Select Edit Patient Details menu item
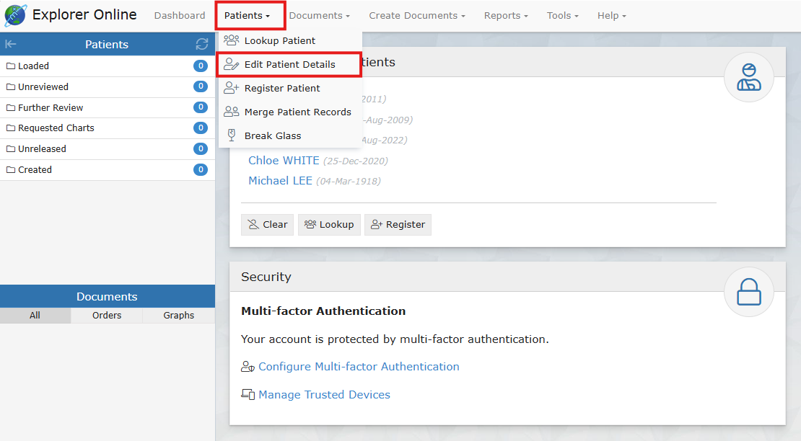The image size is (801, 441). click(289, 64)
